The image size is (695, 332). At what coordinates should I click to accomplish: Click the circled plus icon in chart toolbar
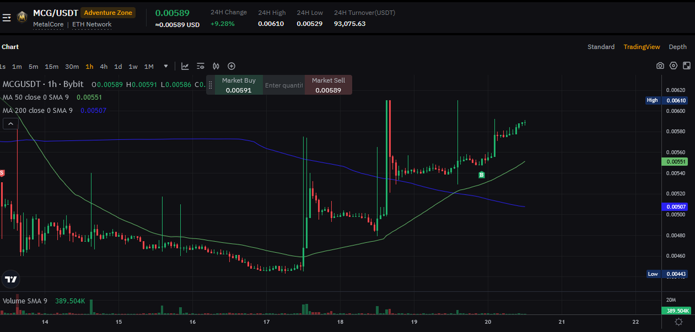232,67
